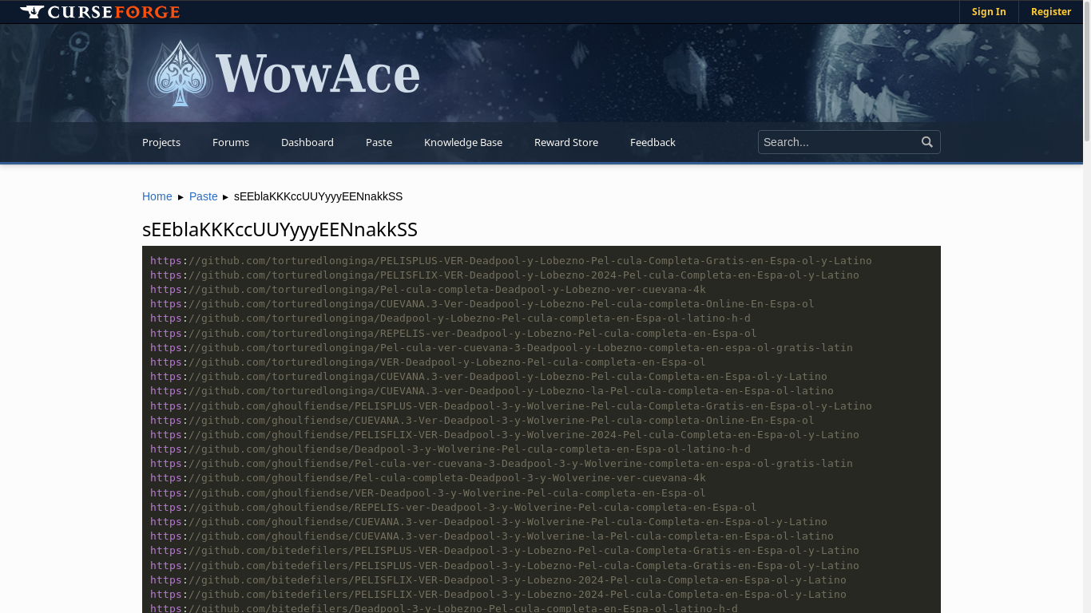Open the Feedback nav item
Image resolution: width=1091 pixels, height=613 pixels.
(653, 142)
